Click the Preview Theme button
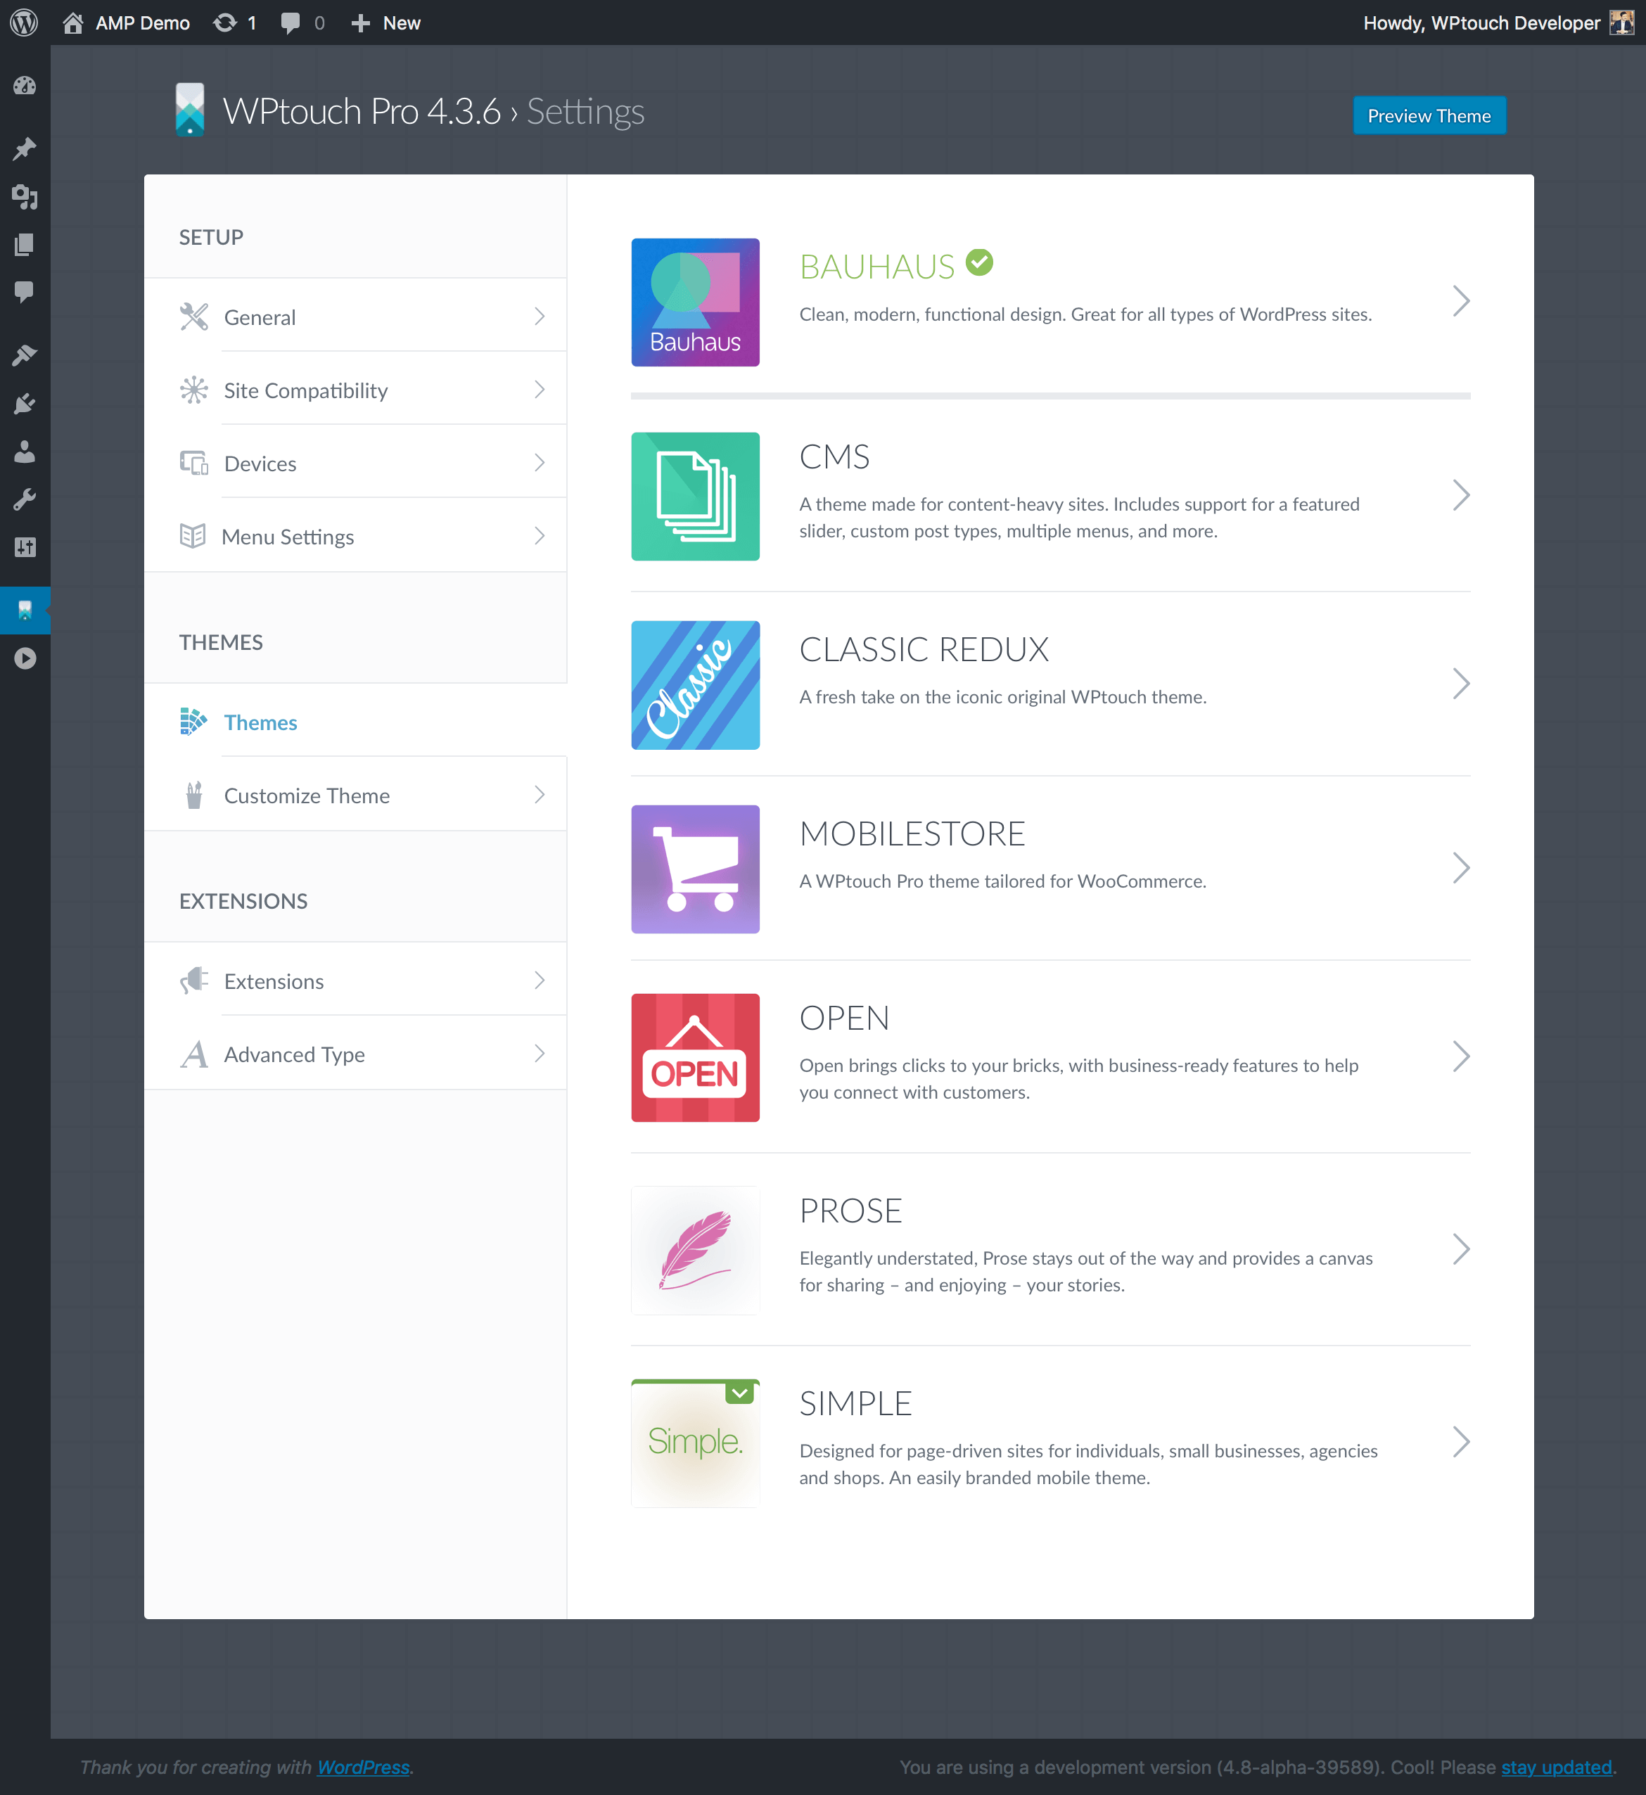Screen dimensions: 1646x1795 [1429, 116]
